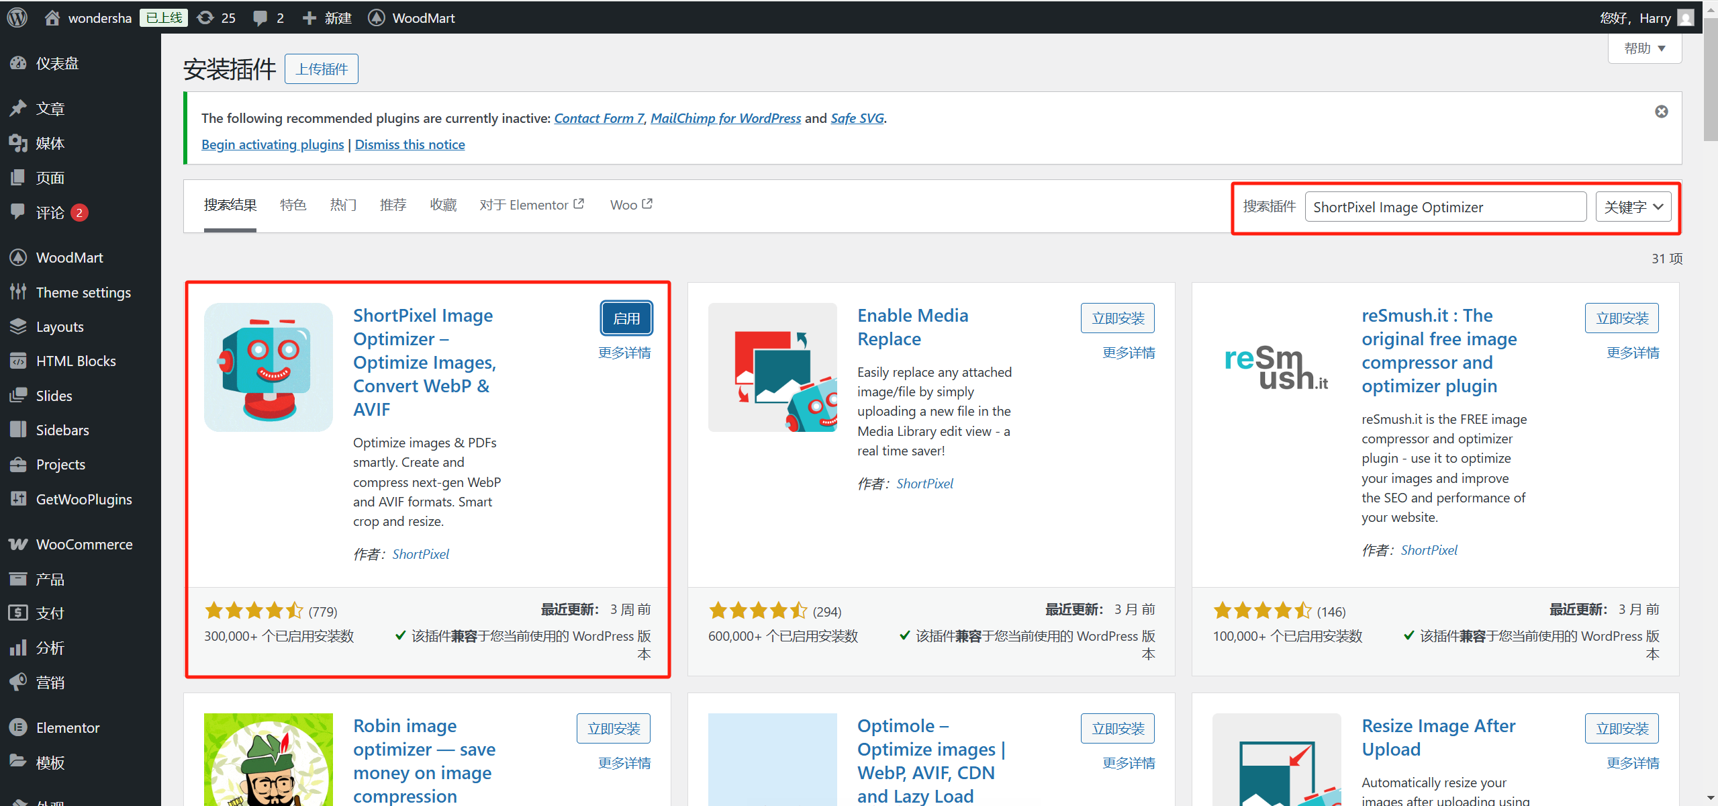Click the 上传插件 button
Image resolution: width=1718 pixels, height=806 pixels.
(321, 69)
